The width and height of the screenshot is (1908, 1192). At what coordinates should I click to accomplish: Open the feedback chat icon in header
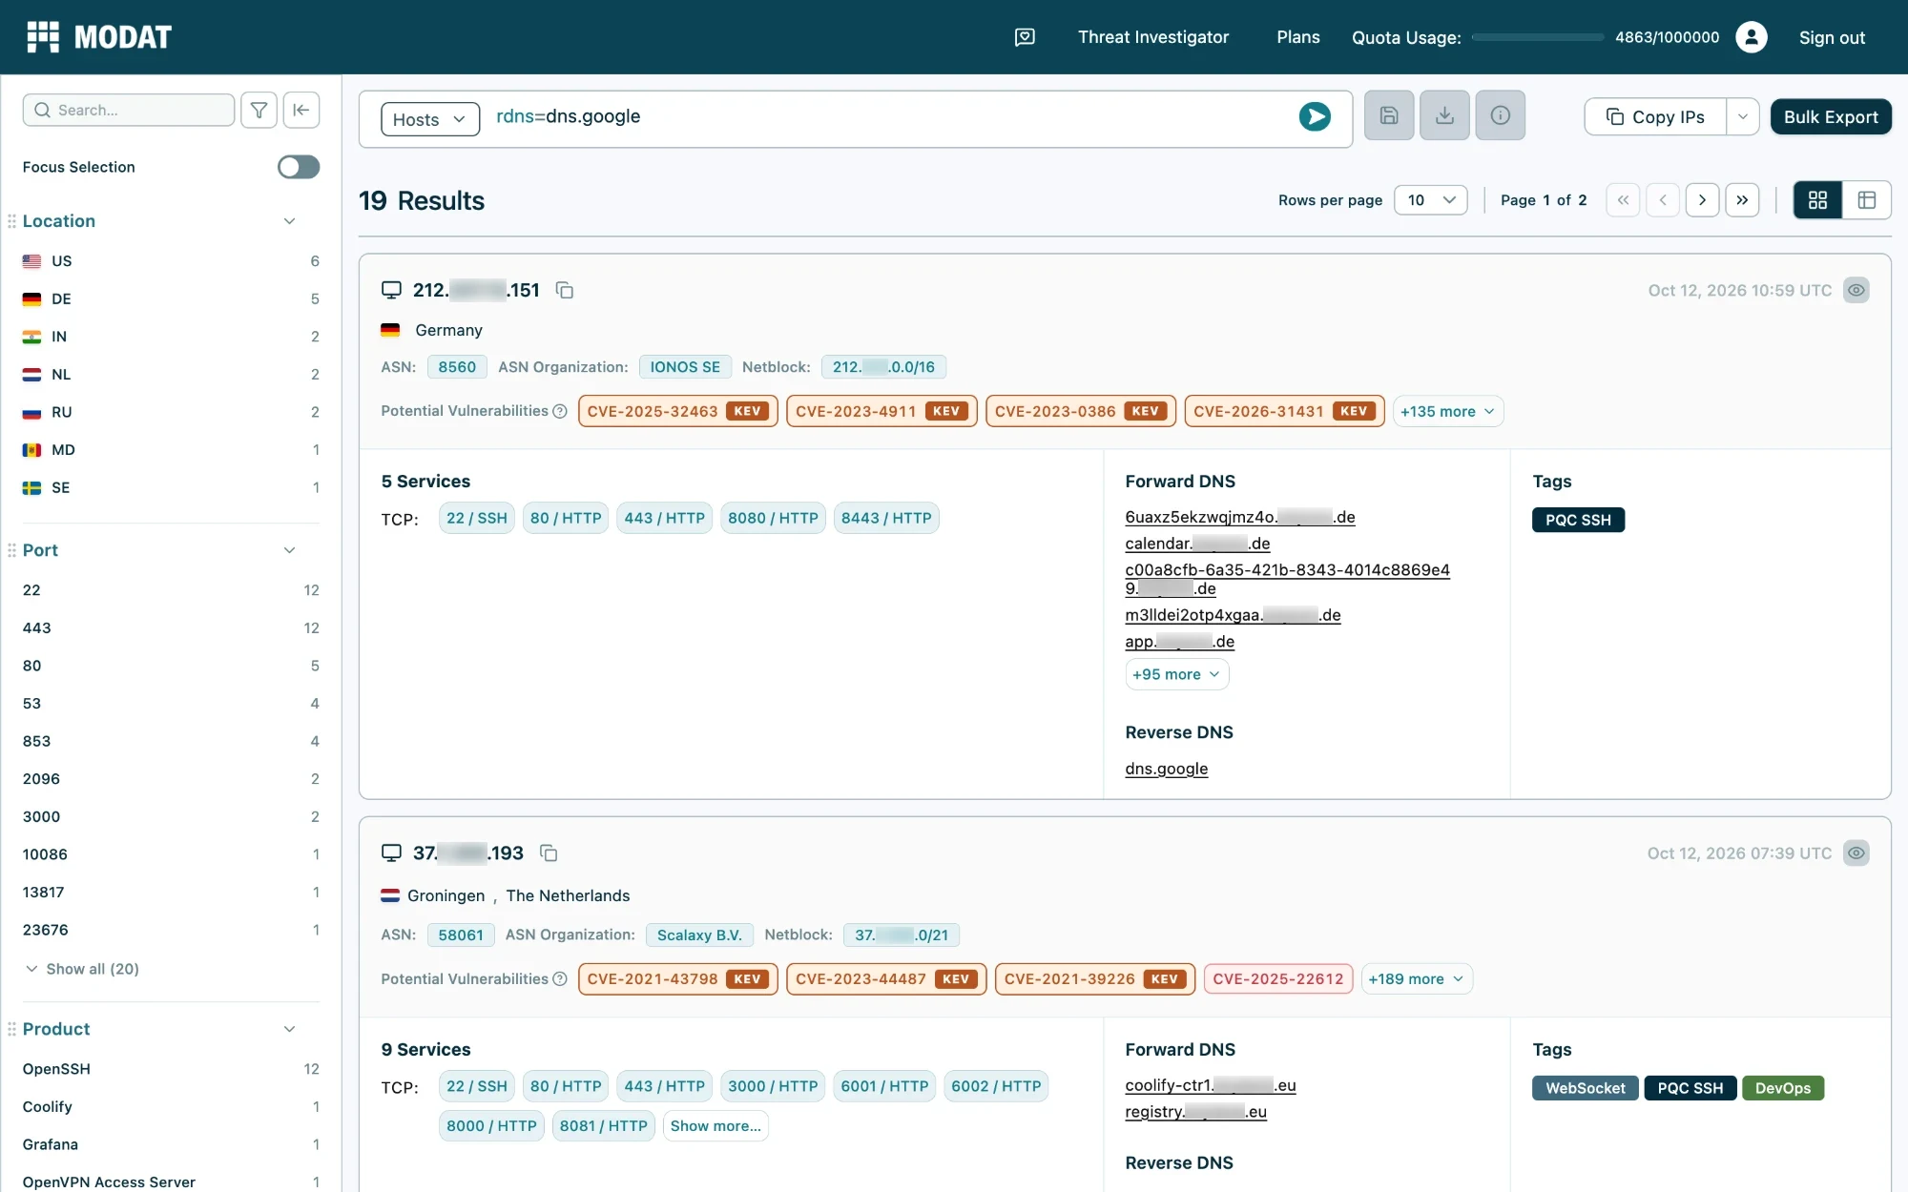click(x=1025, y=37)
